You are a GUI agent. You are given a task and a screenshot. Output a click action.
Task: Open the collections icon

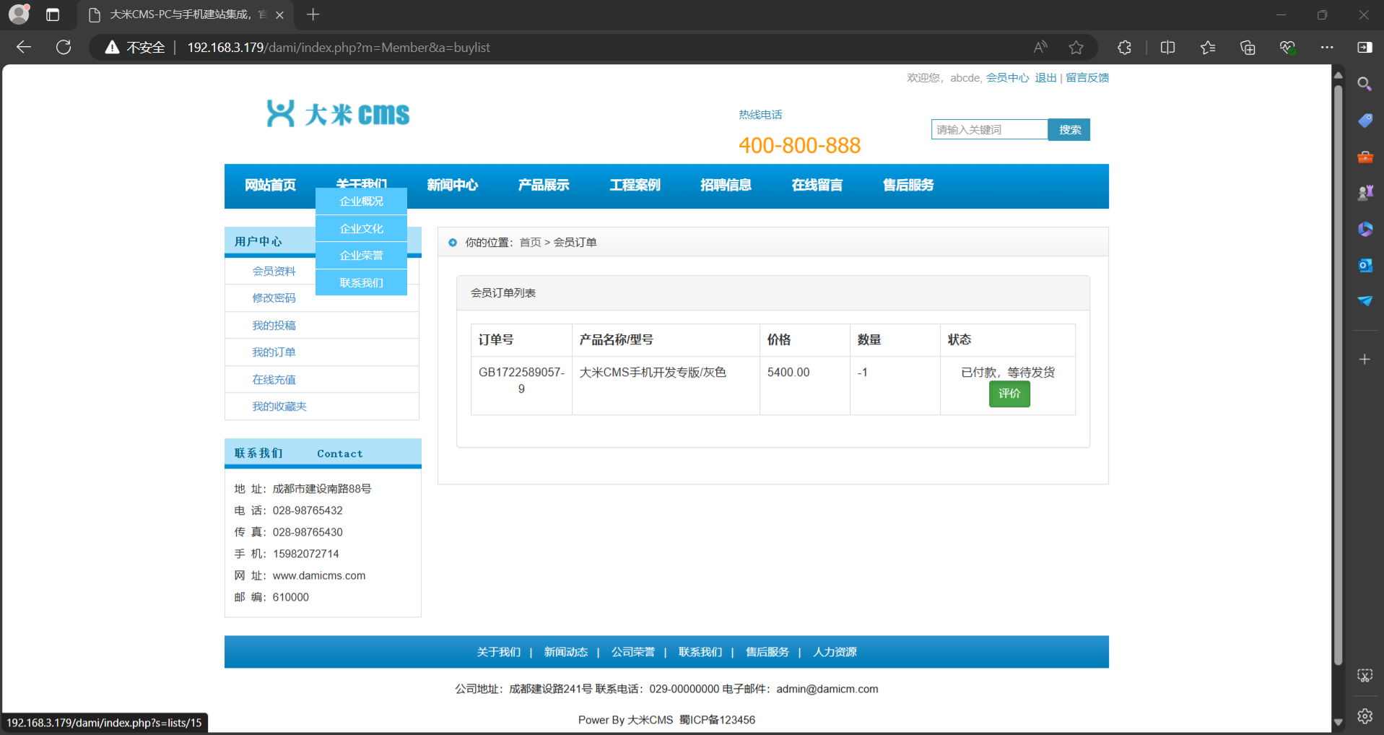(1248, 47)
